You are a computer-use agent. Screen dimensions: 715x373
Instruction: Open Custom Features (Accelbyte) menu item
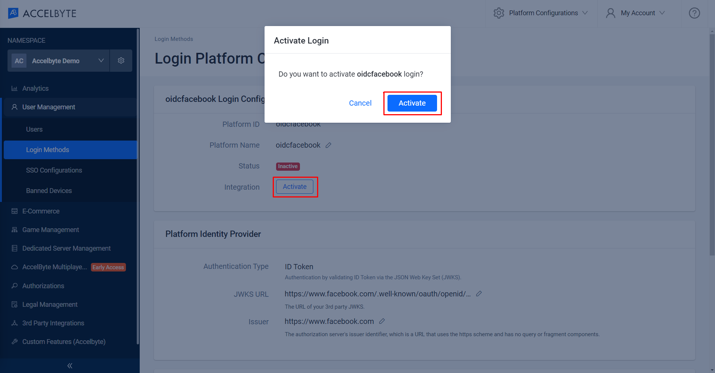(x=70, y=341)
